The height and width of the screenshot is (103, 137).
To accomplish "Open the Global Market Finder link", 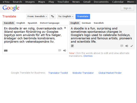I will tap(110, 73).
